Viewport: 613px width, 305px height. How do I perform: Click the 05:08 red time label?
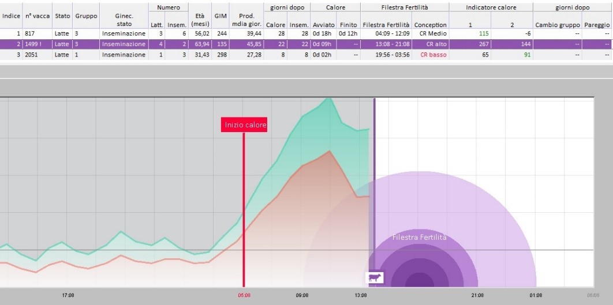(x=244, y=295)
